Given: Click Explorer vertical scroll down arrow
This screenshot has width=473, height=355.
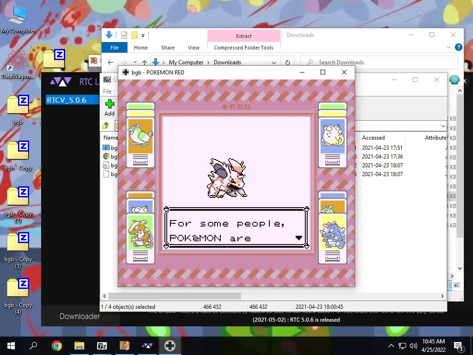Looking at the screenshot, I should pyautogui.click(x=460, y=269).
